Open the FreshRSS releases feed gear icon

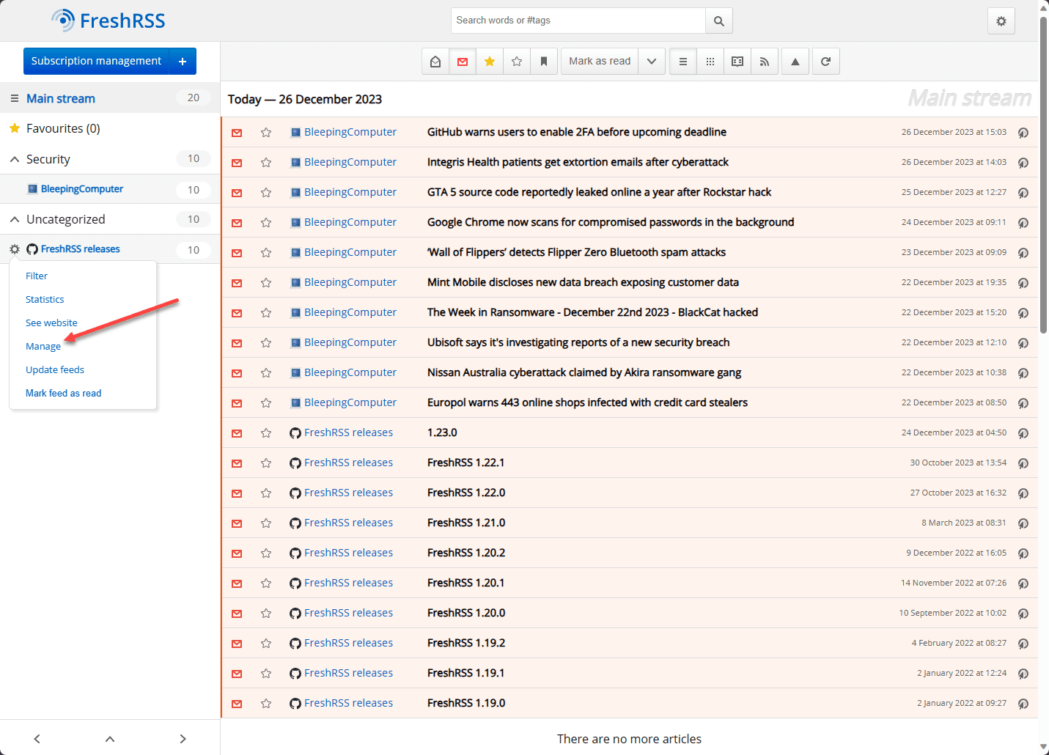[x=15, y=249]
